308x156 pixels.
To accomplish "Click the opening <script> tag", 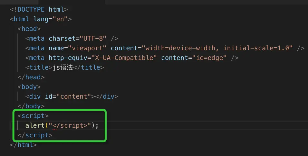I will tap(33, 116).
